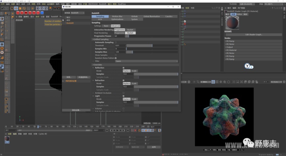Toggle the X axis lock icon

[x=37, y=9]
